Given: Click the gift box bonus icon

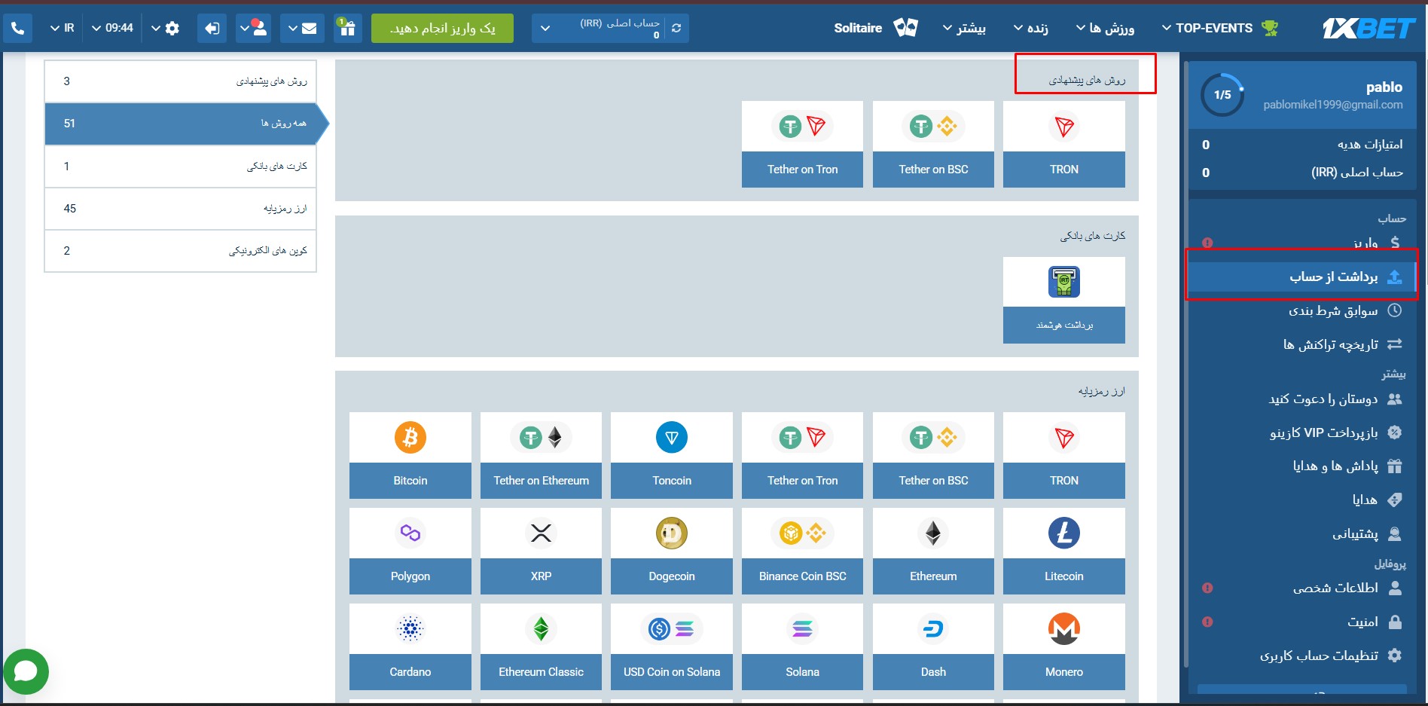Looking at the screenshot, I should [347, 29].
